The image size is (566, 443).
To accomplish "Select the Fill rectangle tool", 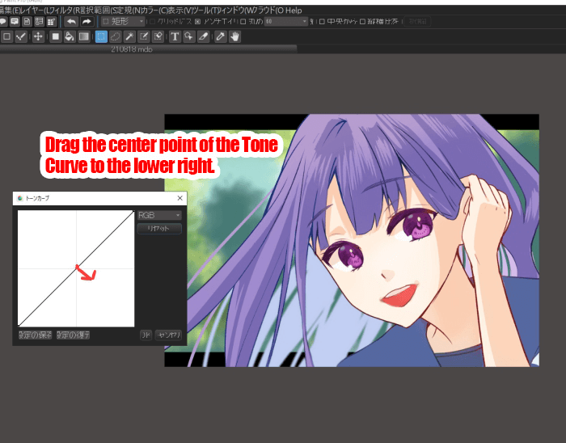I will click(56, 36).
